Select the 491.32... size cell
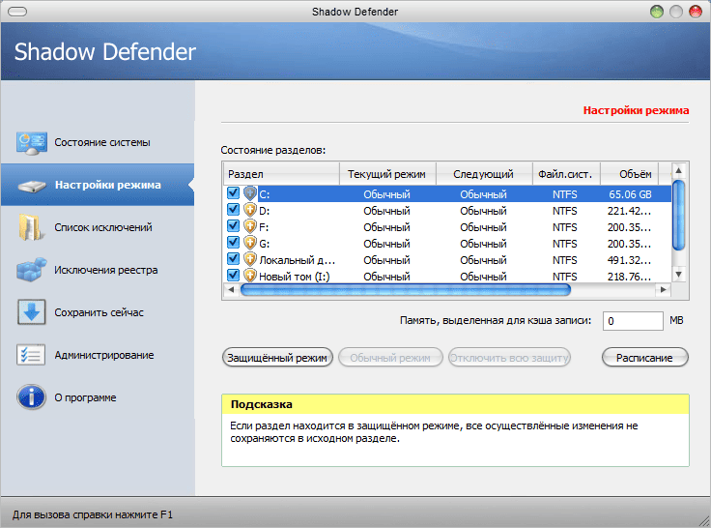711x528 pixels. tap(630, 260)
